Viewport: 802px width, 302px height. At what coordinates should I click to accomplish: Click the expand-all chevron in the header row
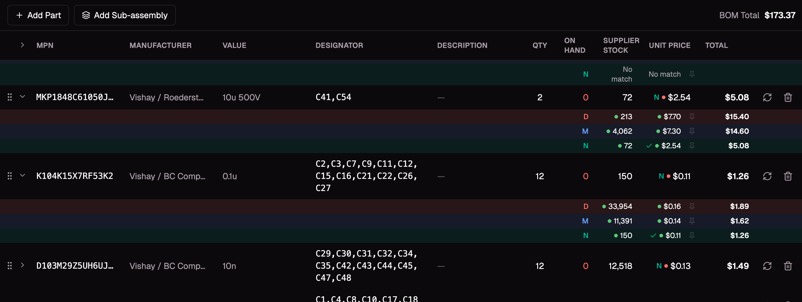click(x=22, y=45)
